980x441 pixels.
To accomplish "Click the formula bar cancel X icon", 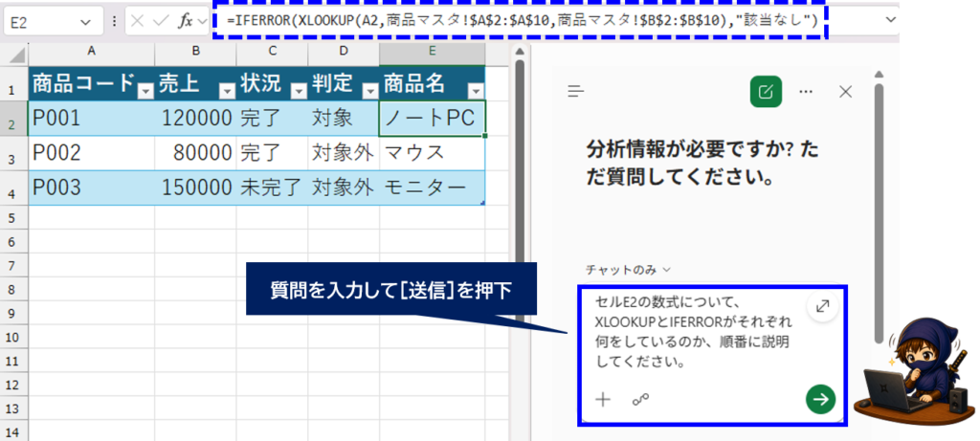I will [138, 21].
